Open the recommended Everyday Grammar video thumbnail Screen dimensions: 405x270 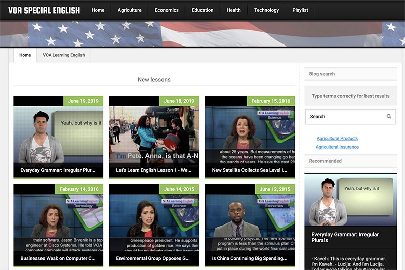click(x=350, y=200)
